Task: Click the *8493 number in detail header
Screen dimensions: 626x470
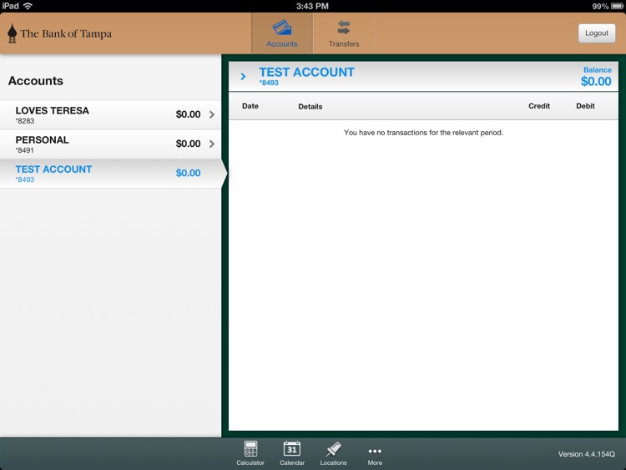Action: click(x=269, y=83)
